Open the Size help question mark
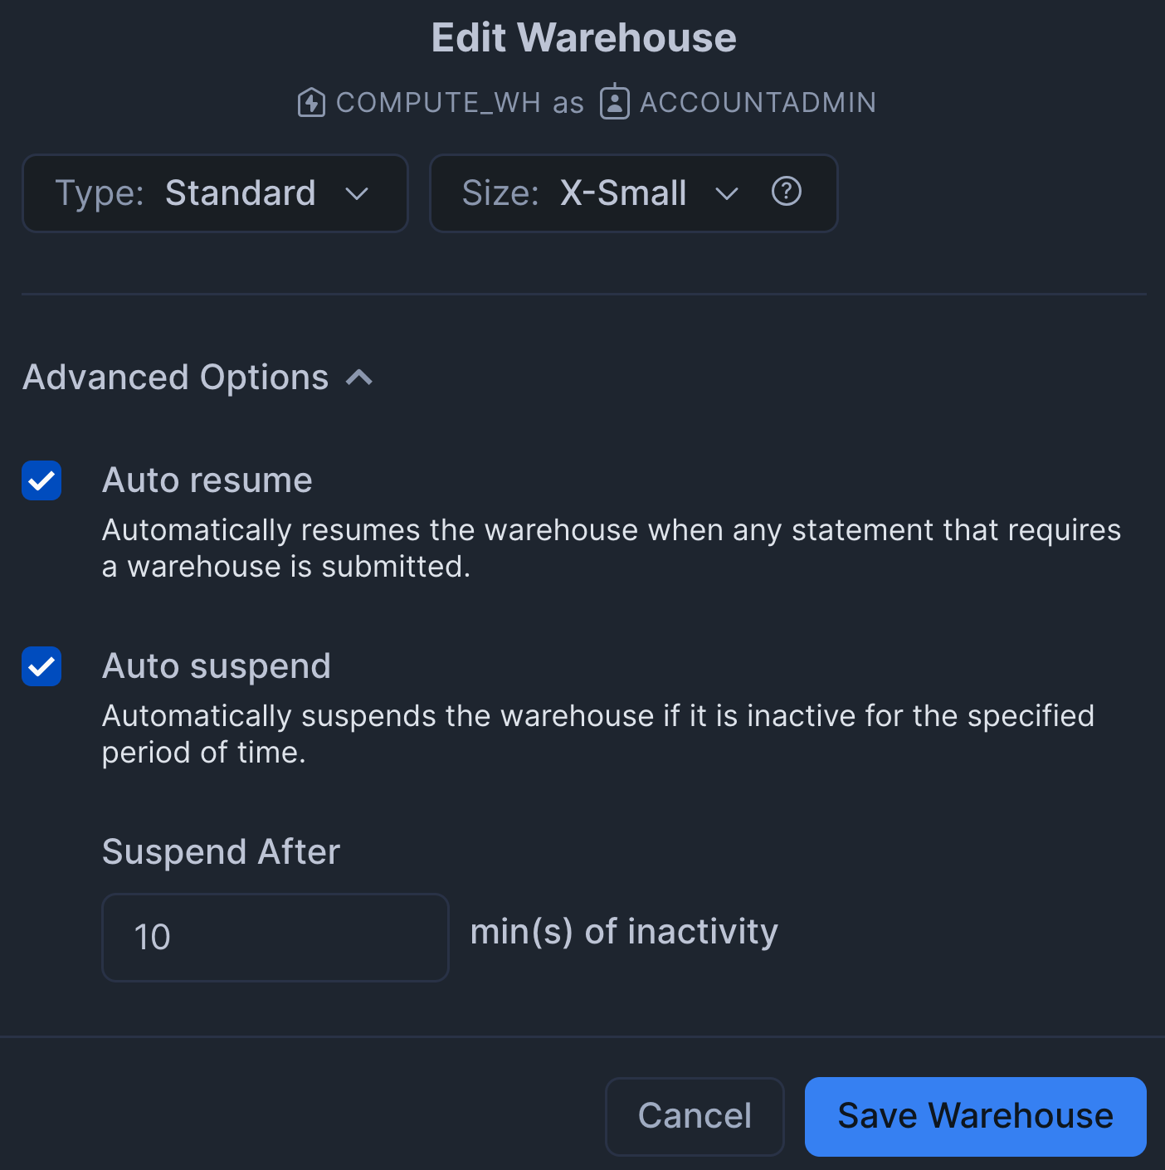The image size is (1165, 1170). 786,192
